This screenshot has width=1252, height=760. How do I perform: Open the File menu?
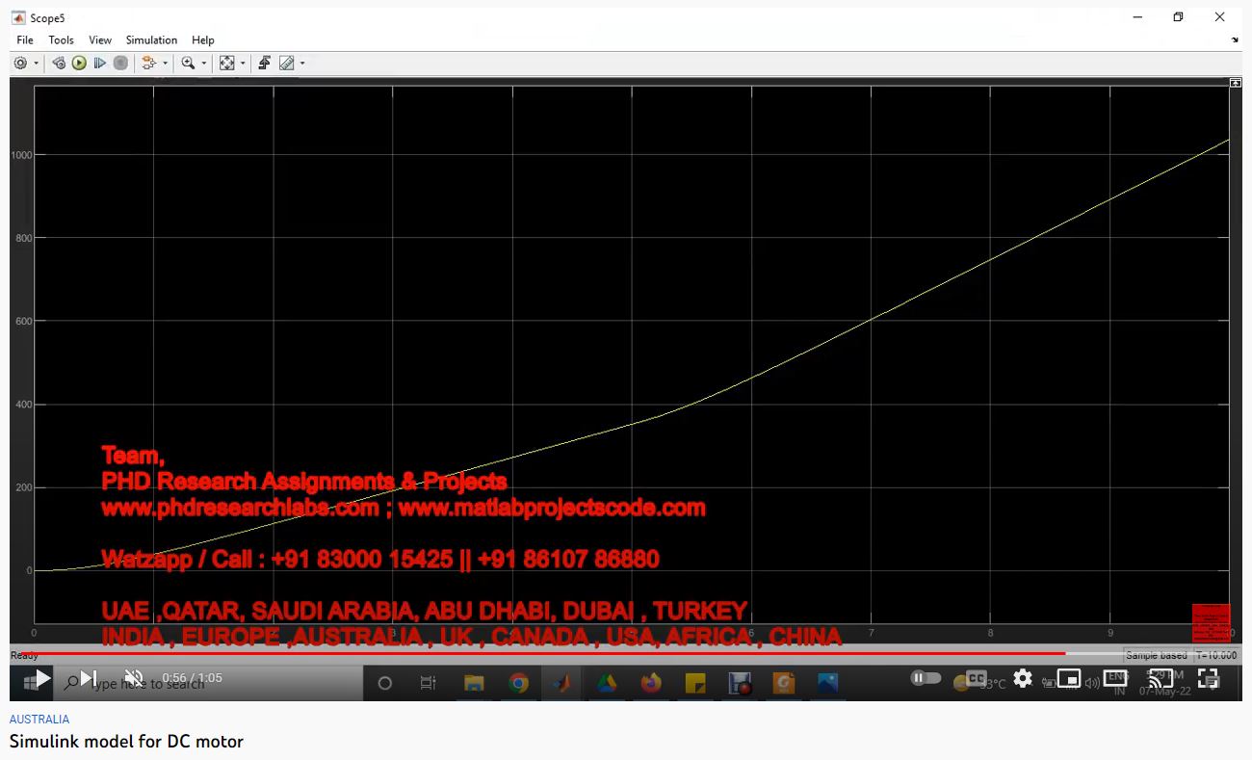point(25,39)
